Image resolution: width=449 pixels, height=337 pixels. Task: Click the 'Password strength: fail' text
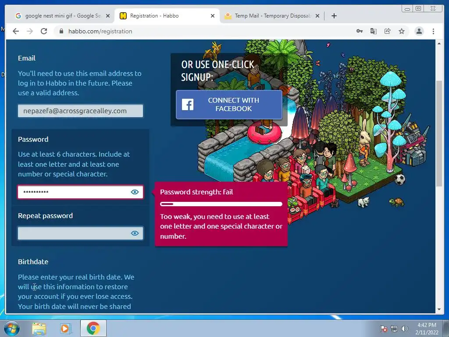(196, 192)
